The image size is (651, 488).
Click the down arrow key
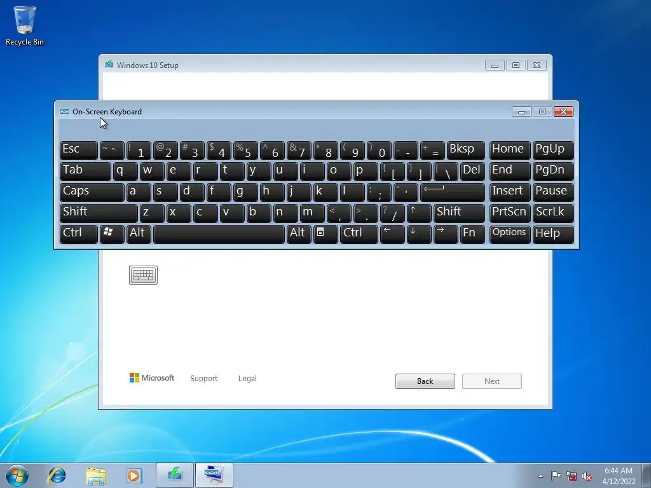coord(419,234)
